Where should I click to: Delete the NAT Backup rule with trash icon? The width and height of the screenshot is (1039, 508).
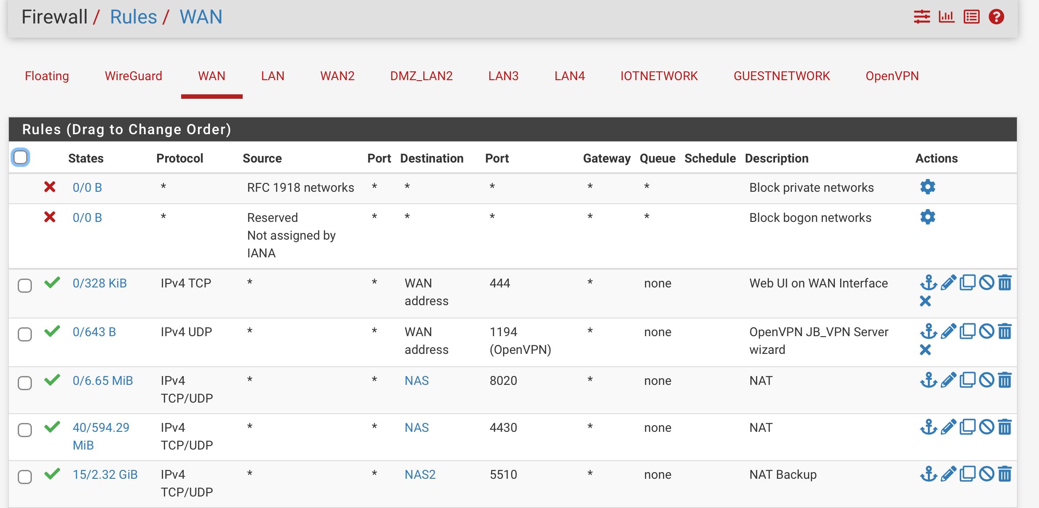click(x=1005, y=474)
